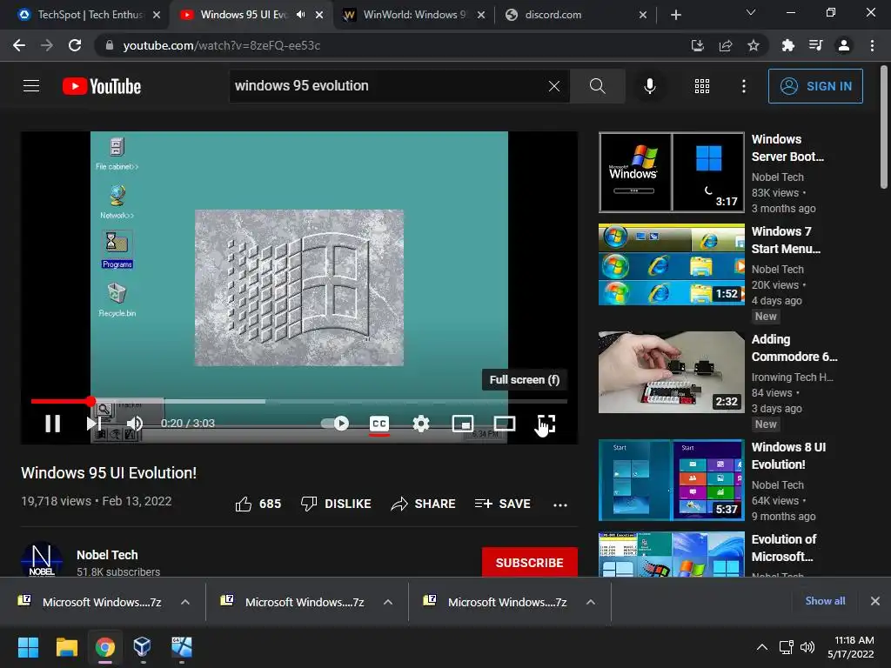Open Chrome three-dot menu
This screenshot has width=891, height=668.
point(872,45)
